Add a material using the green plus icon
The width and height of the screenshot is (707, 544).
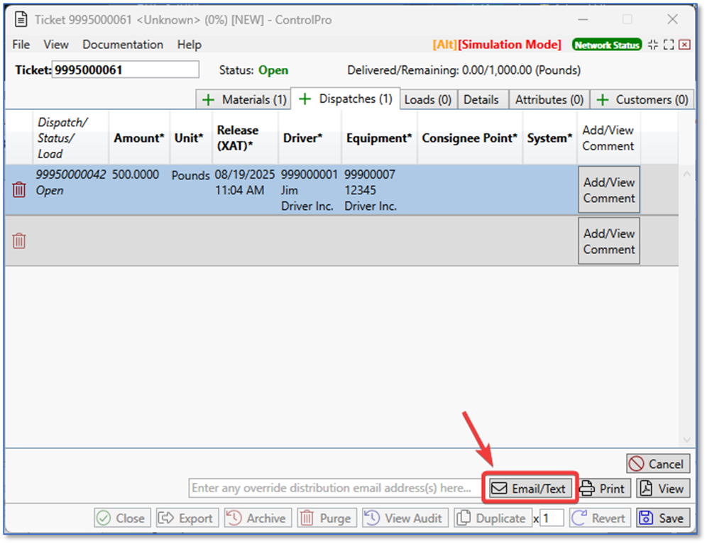(208, 100)
